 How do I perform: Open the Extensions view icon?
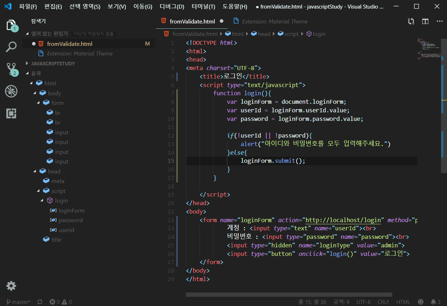coord(11,113)
